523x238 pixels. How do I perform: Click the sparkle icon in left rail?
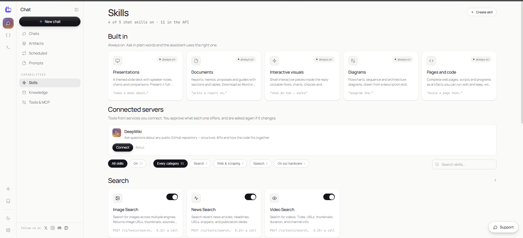tap(8, 189)
